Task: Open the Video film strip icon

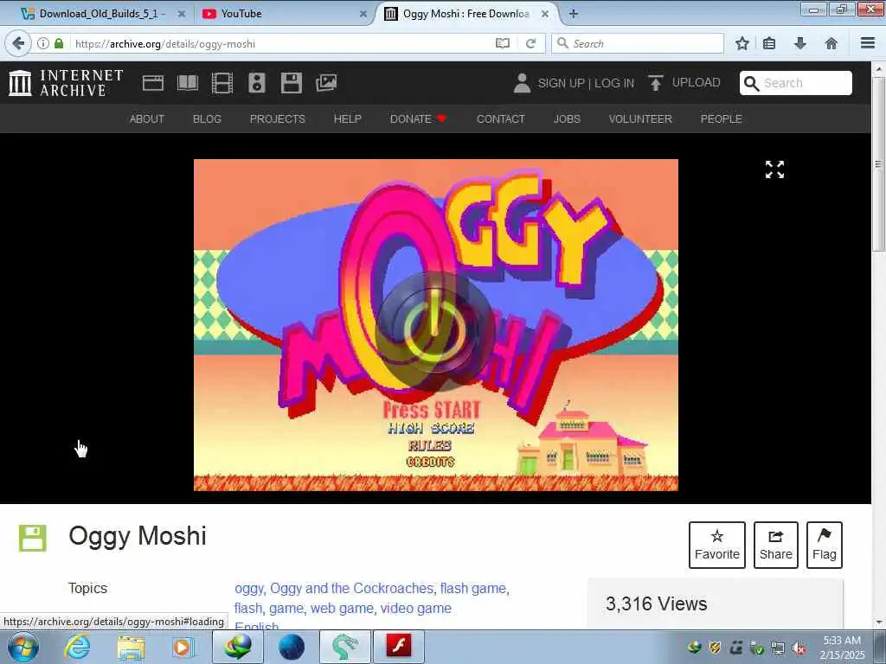Action: pos(222,83)
